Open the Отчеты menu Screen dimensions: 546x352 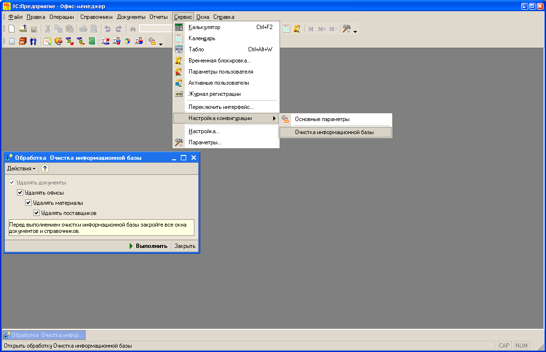(x=159, y=17)
